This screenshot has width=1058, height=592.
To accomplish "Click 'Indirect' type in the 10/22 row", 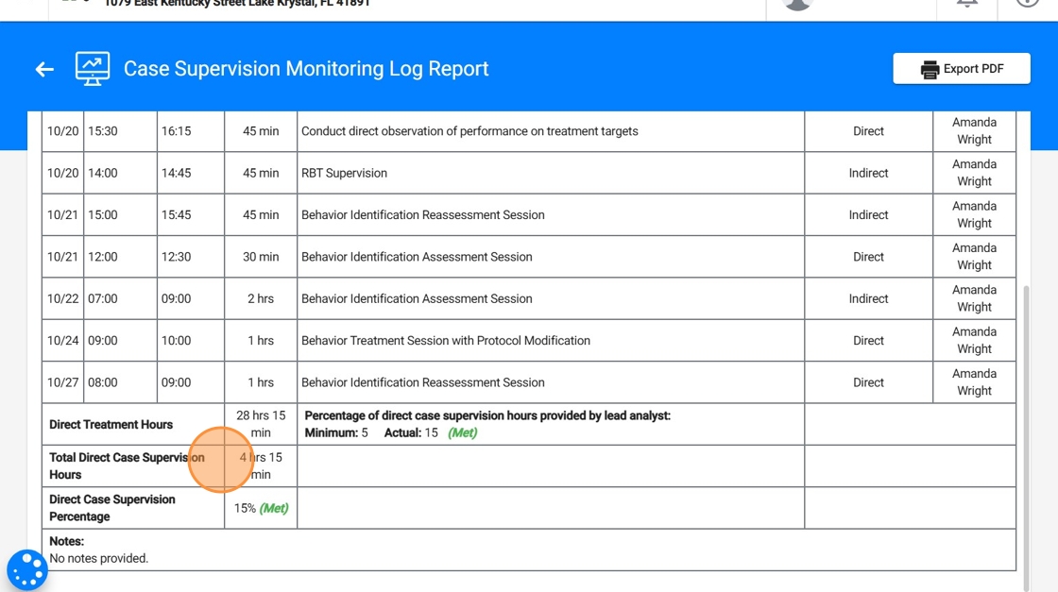I will click(868, 298).
